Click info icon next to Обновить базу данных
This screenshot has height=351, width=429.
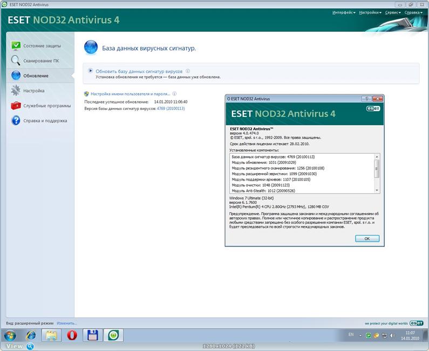pyautogui.click(x=188, y=71)
